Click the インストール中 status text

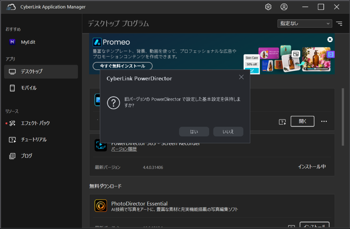[312, 167]
